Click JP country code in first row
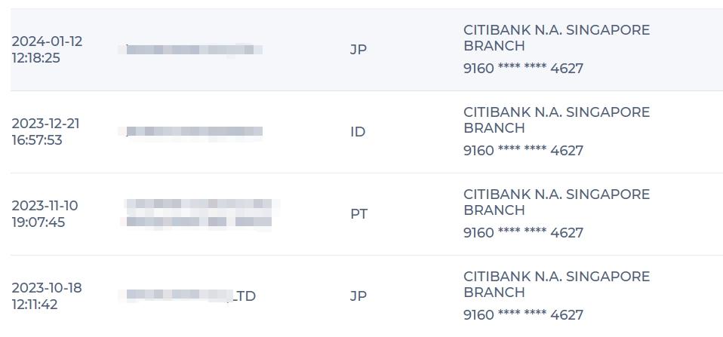Viewport: 723px width, 337px height. click(358, 50)
